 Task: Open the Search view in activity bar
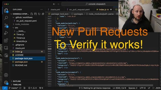(x=6, y=18)
